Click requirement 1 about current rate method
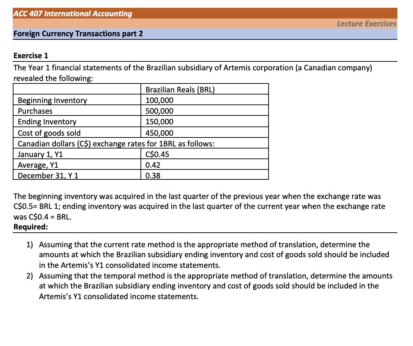The width and height of the screenshot is (413, 346). (x=208, y=255)
